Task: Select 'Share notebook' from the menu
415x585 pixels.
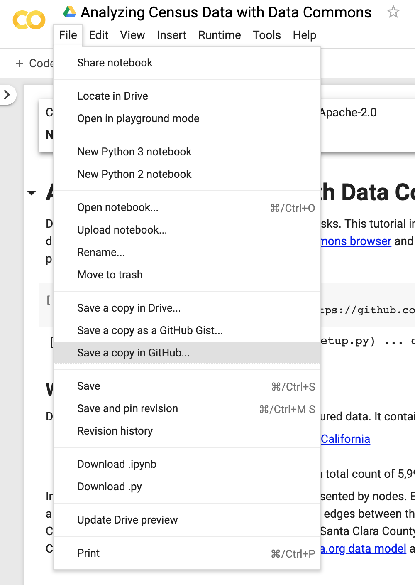Action: point(115,63)
